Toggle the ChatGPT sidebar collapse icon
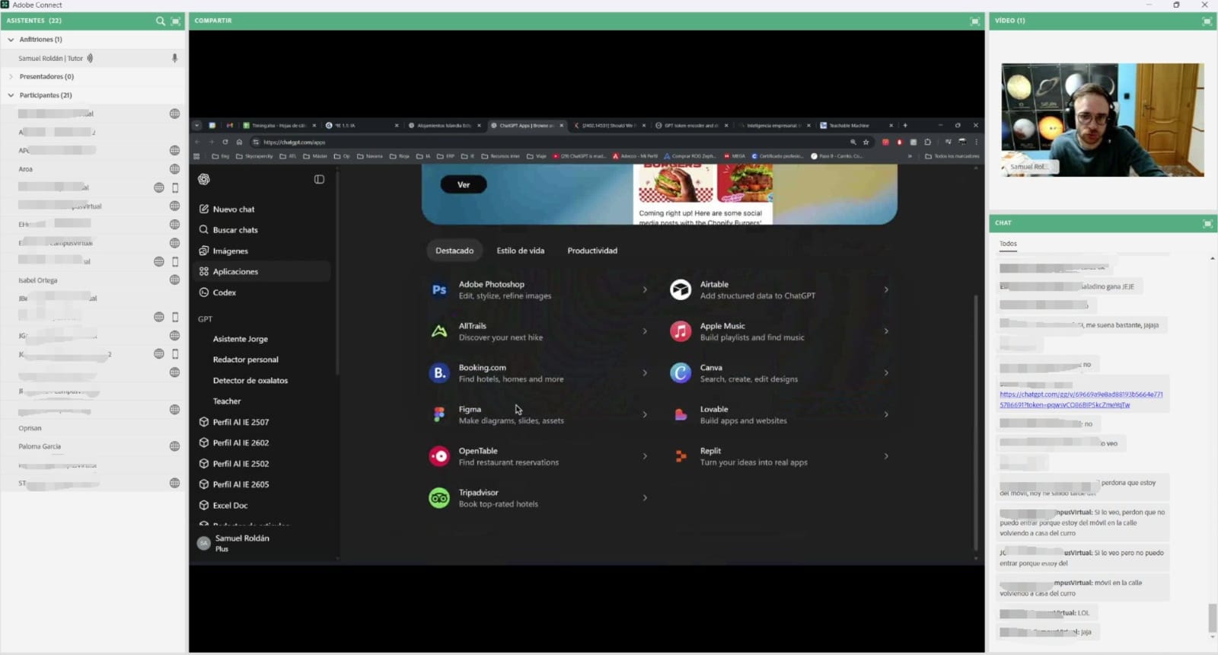1218x655 pixels. coord(319,180)
